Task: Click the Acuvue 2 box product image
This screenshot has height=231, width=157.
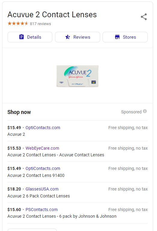Action: (77, 76)
